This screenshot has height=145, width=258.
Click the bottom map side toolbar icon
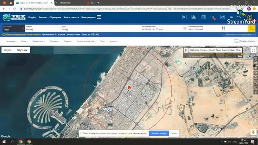(x=256, y=92)
